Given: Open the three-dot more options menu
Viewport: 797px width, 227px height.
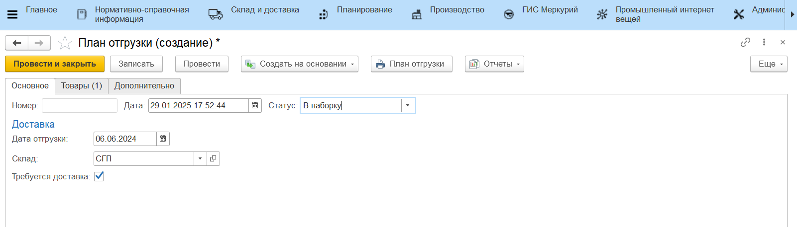Looking at the screenshot, I should (764, 42).
